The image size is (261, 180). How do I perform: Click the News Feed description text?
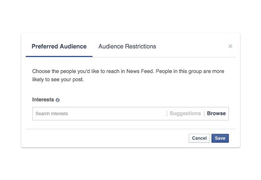tap(128, 75)
